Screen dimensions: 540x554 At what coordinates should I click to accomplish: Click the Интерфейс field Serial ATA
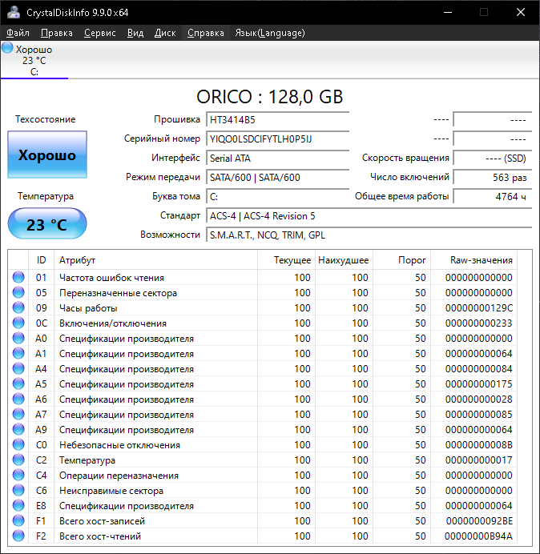277,158
